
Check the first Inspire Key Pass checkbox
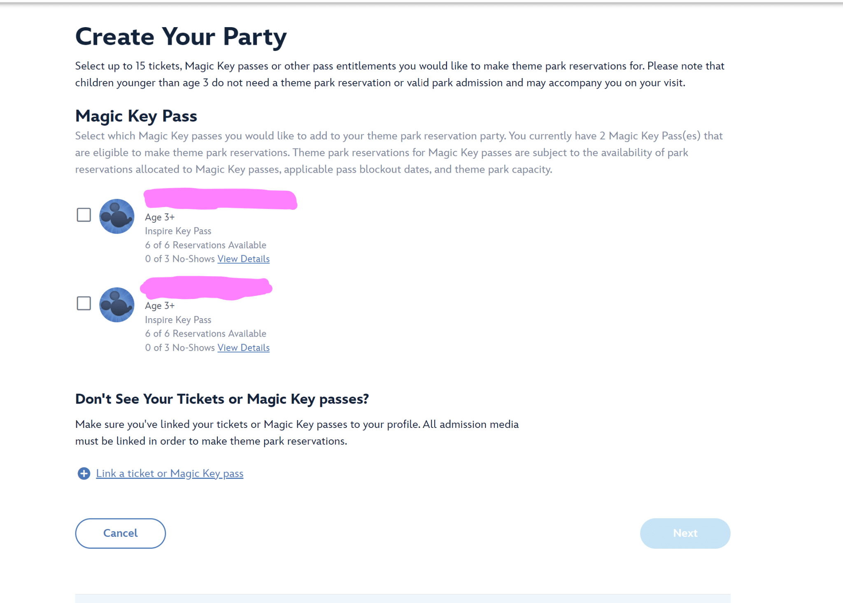click(84, 215)
